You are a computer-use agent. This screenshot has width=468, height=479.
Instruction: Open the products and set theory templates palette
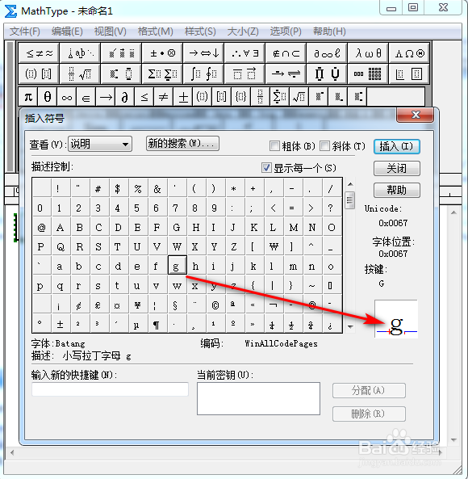327,74
